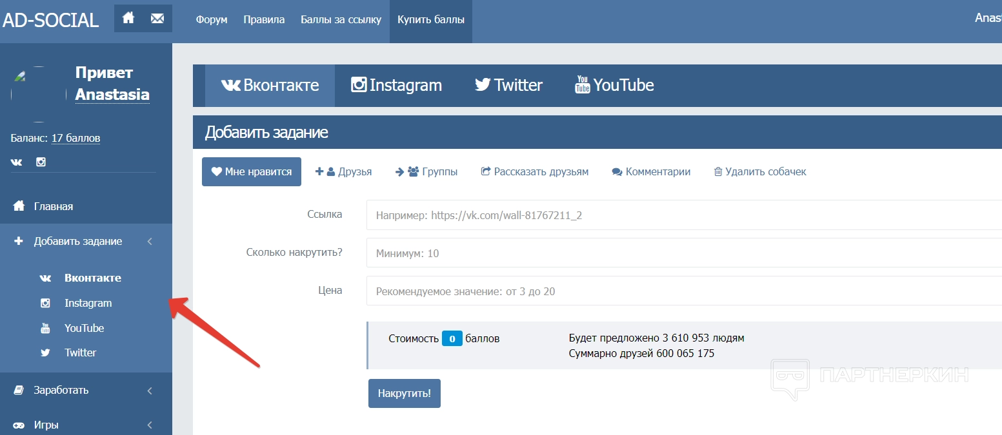The image size is (1002, 435).
Task: Open YouTube in sidebar submenu
Action: point(84,328)
